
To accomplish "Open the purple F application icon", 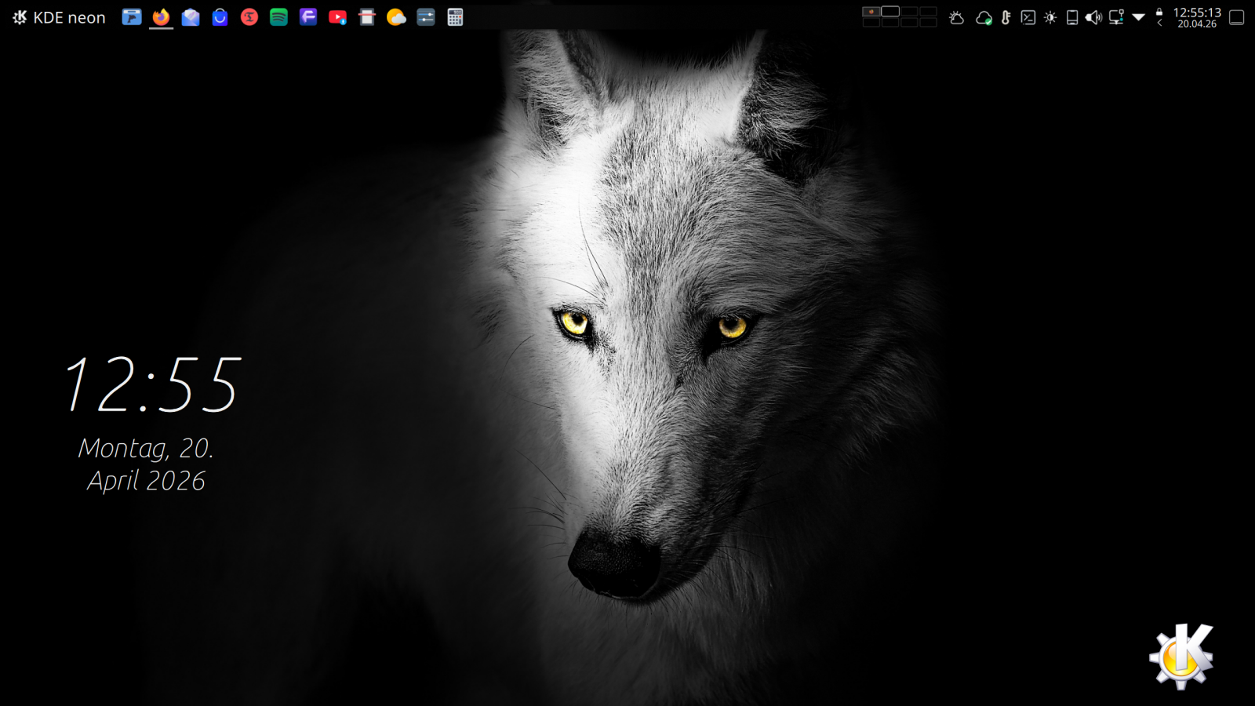I will [308, 17].
